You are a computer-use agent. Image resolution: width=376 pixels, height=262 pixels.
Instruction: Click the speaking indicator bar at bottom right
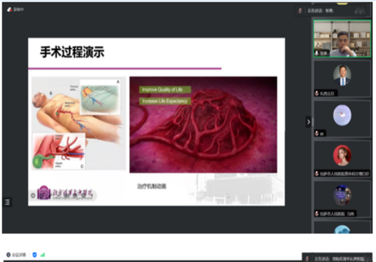(337, 257)
